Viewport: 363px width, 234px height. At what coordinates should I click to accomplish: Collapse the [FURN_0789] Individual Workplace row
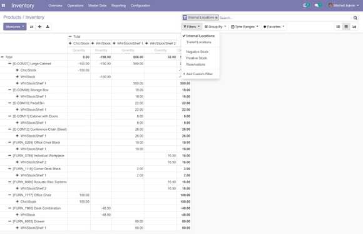36,156
